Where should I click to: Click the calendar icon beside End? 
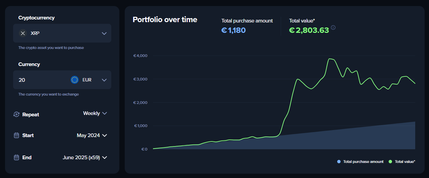click(x=16, y=158)
